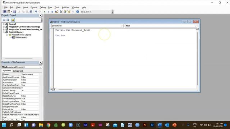Expand the Normal project node
The height and width of the screenshot is (129, 230).
tap(4, 24)
